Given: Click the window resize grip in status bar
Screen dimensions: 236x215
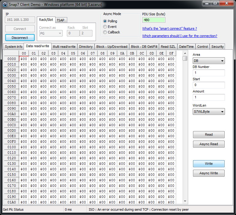Looking at the screenshot, I should pos(232,211).
